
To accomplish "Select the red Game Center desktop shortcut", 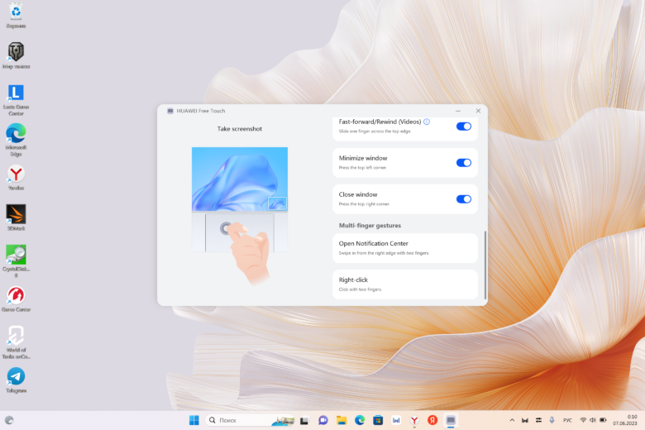I will [16, 299].
